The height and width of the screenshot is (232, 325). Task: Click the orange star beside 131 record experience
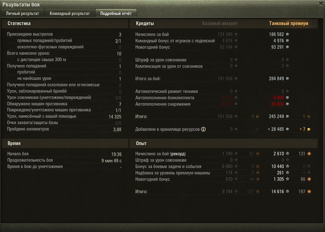coord(309,153)
